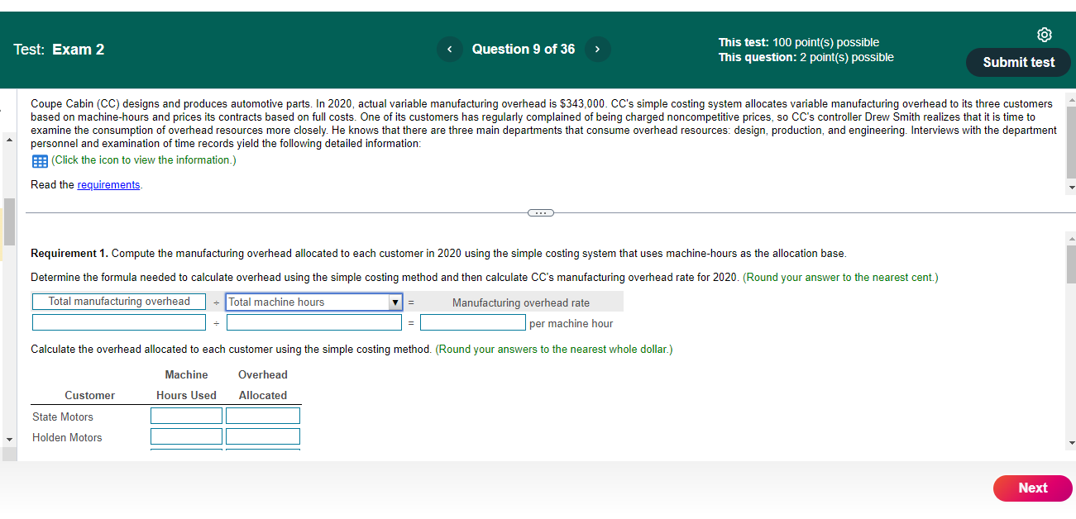Select the Question 9 of 36 header
This screenshot has width=1076, height=519.
[524, 49]
